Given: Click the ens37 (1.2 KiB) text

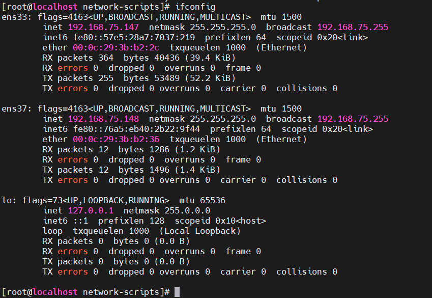Looking at the screenshot, I should click(197, 149).
